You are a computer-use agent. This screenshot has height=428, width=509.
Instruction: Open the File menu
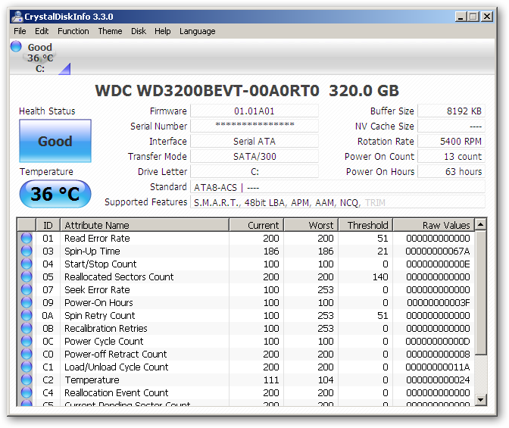(x=20, y=31)
